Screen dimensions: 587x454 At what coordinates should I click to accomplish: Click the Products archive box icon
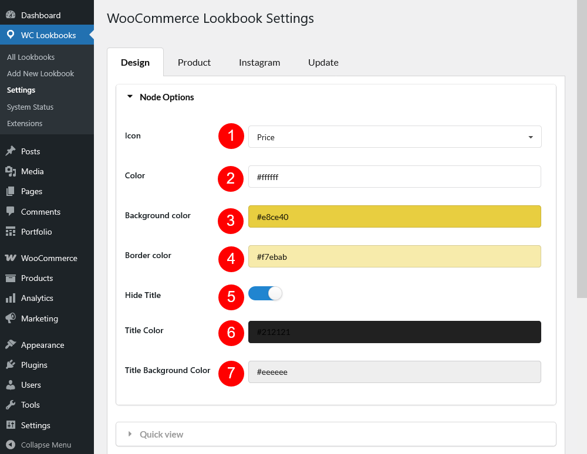tap(11, 278)
